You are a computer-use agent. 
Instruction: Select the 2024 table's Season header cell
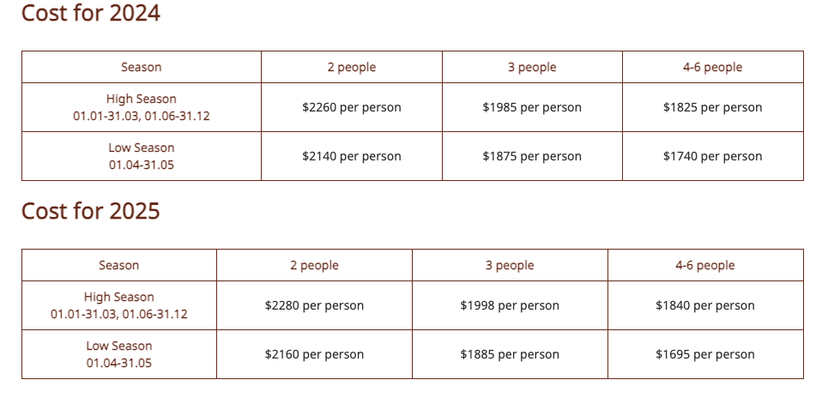(141, 67)
